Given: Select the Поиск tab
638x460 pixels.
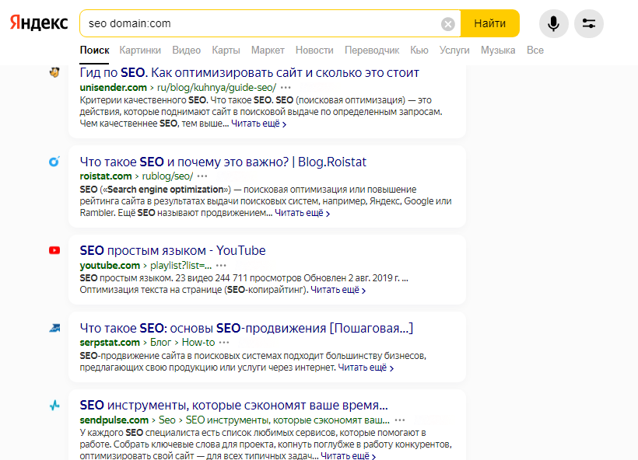Looking at the screenshot, I should tap(94, 50).
